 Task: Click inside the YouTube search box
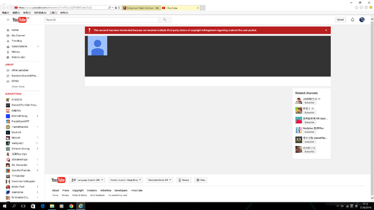102,20
